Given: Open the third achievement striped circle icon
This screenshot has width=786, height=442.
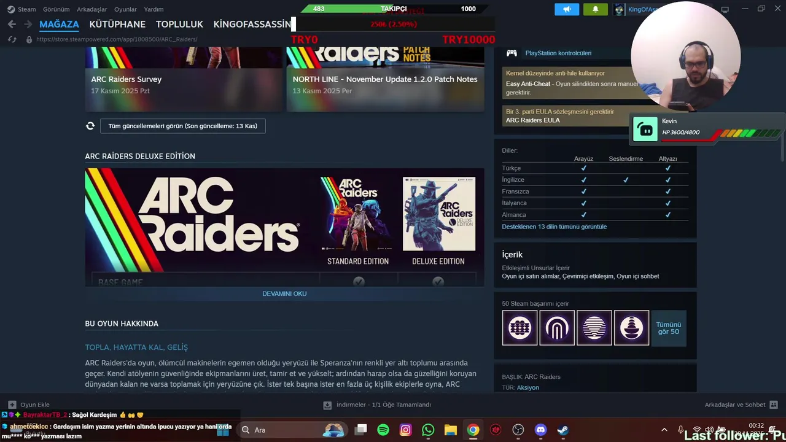Looking at the screenshot, I should pyautogui.click(x=594, y=328).
